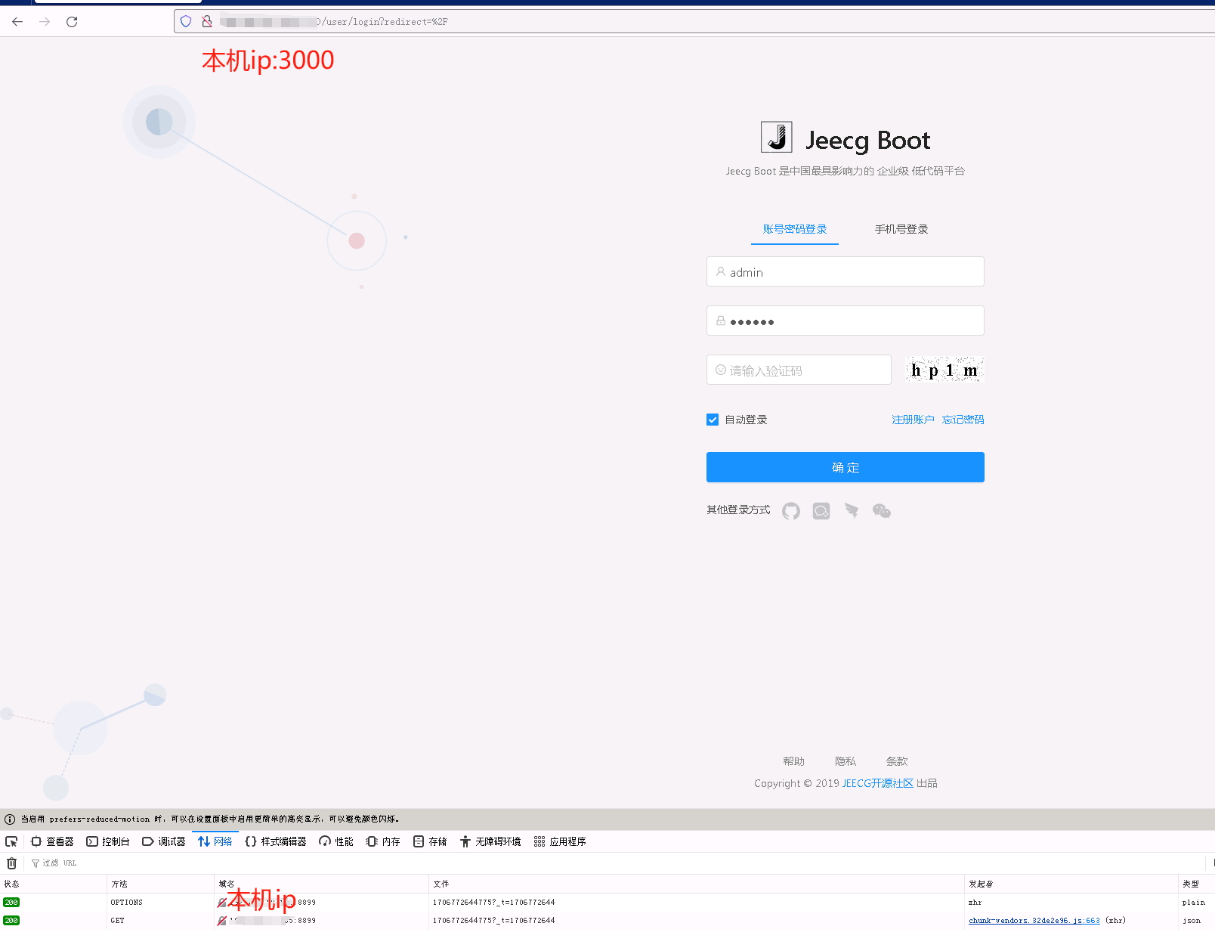Activate the devtools element picker icon
Screen dimensions: 1215x951
click(11, 841)
